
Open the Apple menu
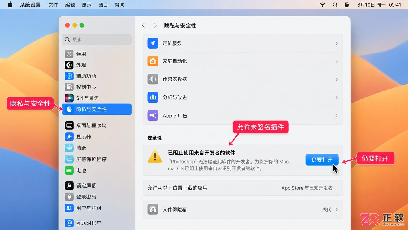coord(10,5)
